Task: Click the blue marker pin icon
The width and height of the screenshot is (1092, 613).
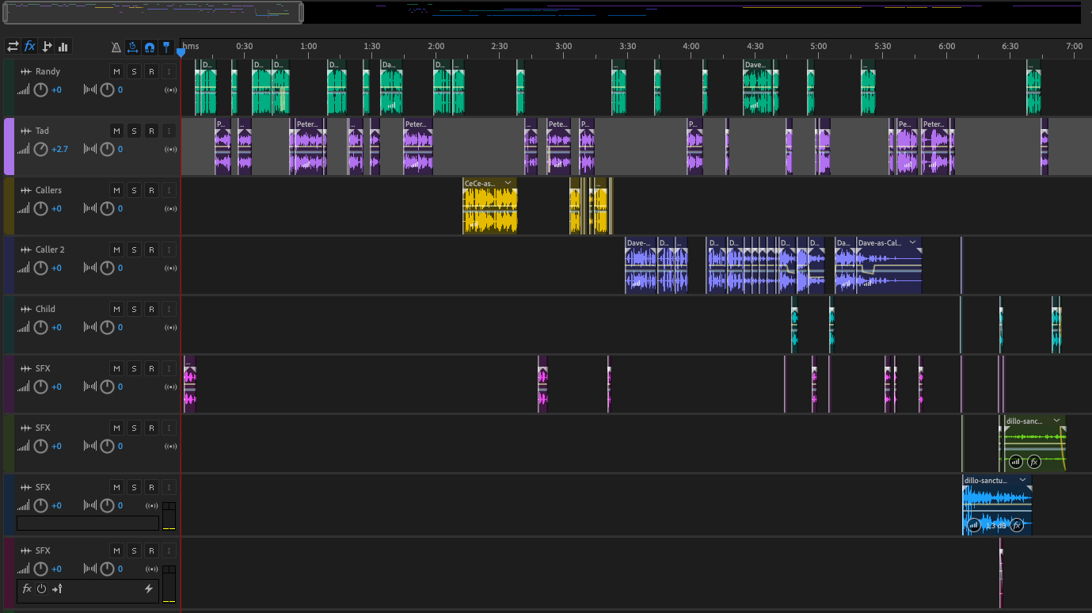Action: [x=166, y=48]
